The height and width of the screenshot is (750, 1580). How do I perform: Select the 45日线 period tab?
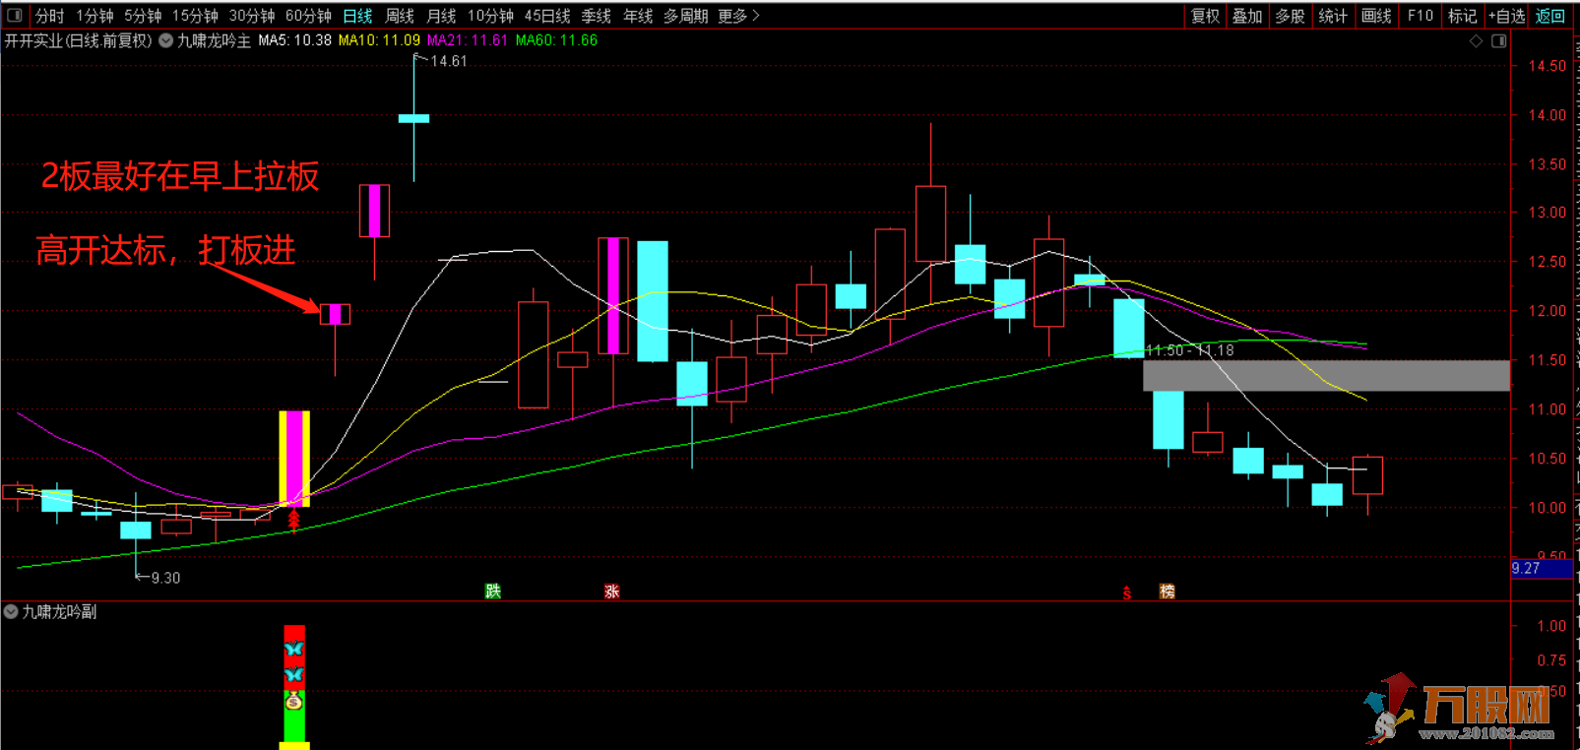(x=547, y=16)
